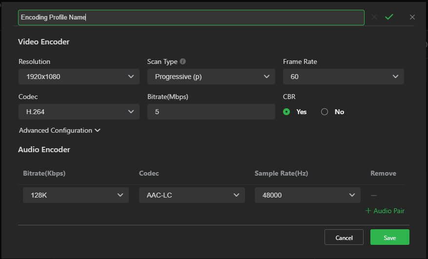Image resolution: width=428 pixels, height=259 pixels.
Task: Click the dimmed X beside the name field
Action: [374, 17]
